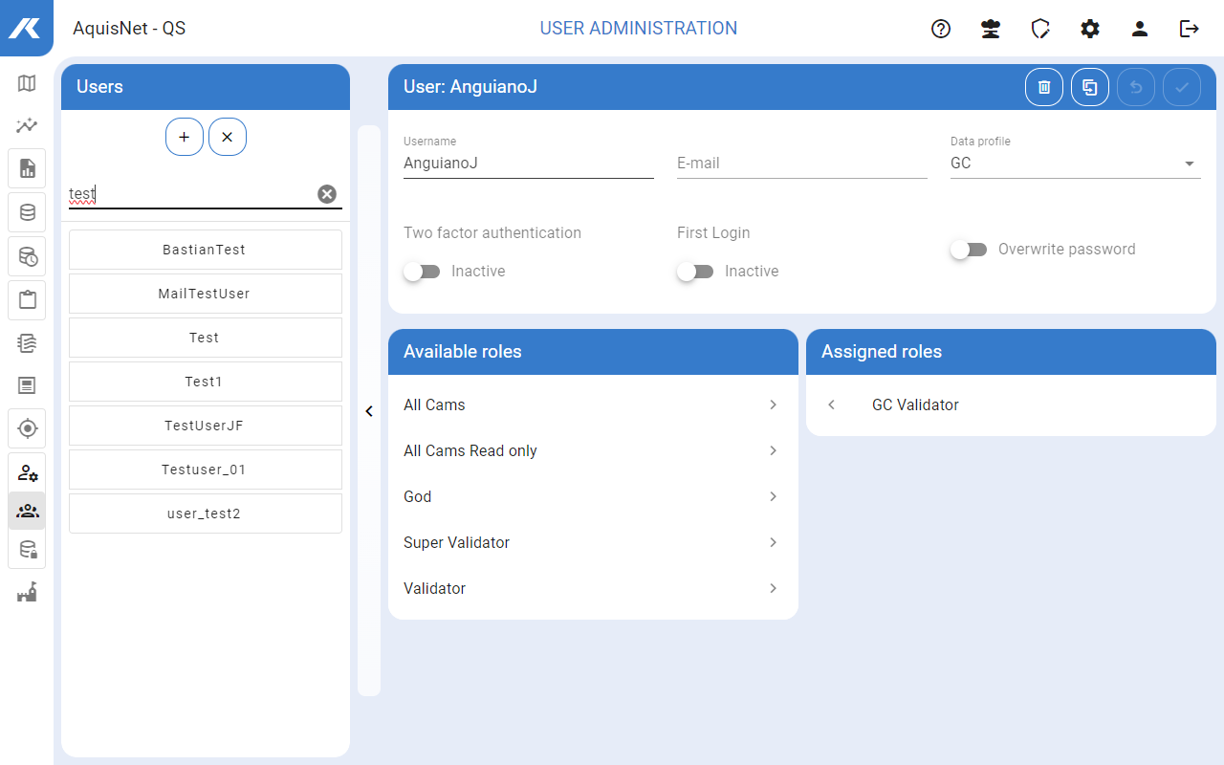Toggle the First Login switch
This screenshot has height=765, width=1224.
pyautogui.click(x=695, y=272)
